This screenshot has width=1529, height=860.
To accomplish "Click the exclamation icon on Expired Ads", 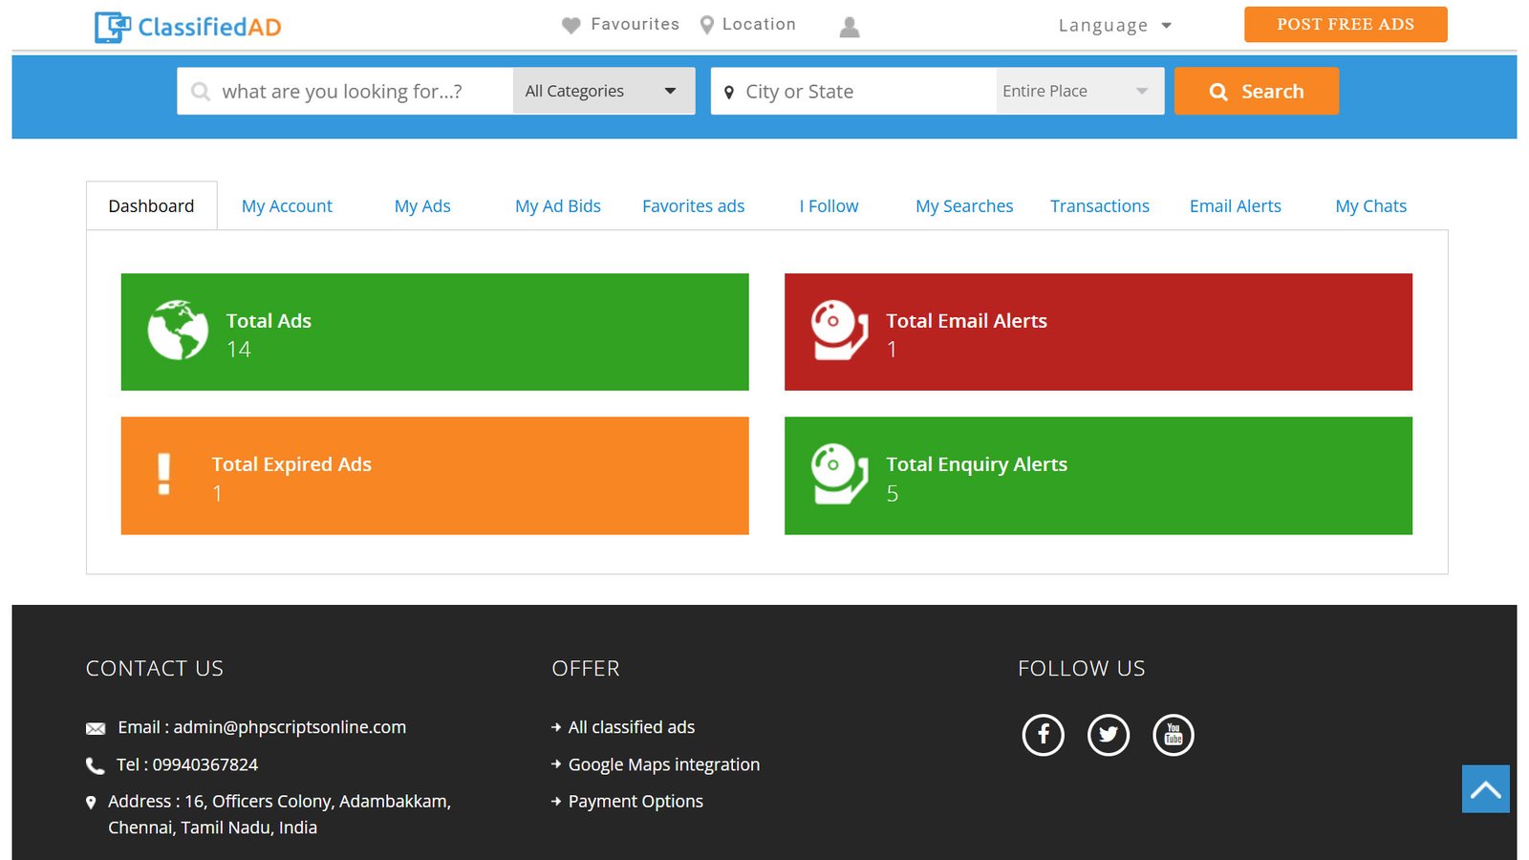I will (164, 474).
